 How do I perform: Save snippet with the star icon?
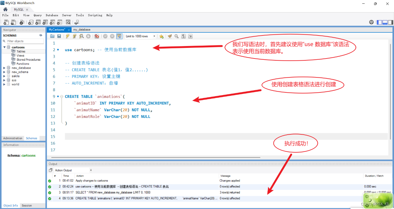(x=162, y=36)
